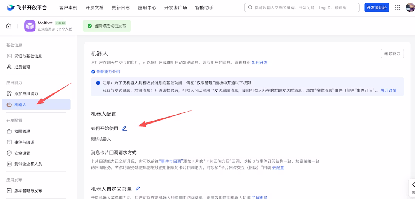Screen dimensions: 415x199
Task: Click the 去配置 link
Action: click(x=278, y=168)
